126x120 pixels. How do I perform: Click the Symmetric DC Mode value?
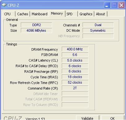[x=98, y=30]
